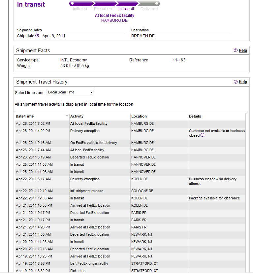The width and height of the screenshot is (253, 274).
Task: Open the Select time zone dropdown
Action: pos(71,92)
